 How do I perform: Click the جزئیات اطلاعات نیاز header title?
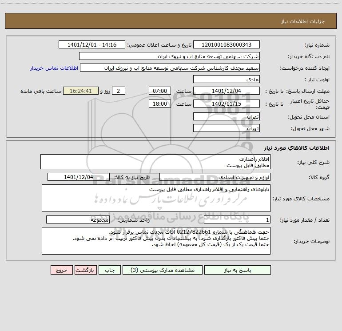pos(303,21)
